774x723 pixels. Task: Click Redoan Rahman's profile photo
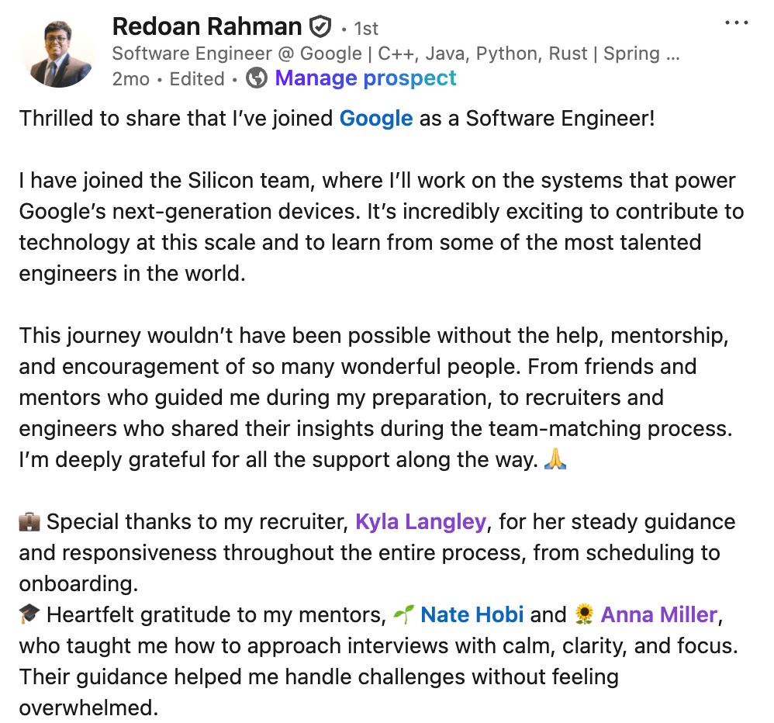(x=53, y=53)
